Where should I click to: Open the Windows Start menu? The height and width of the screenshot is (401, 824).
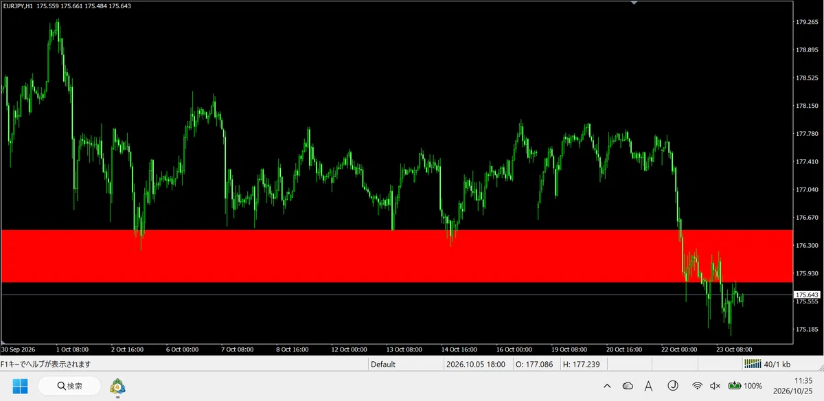point(20,386)
